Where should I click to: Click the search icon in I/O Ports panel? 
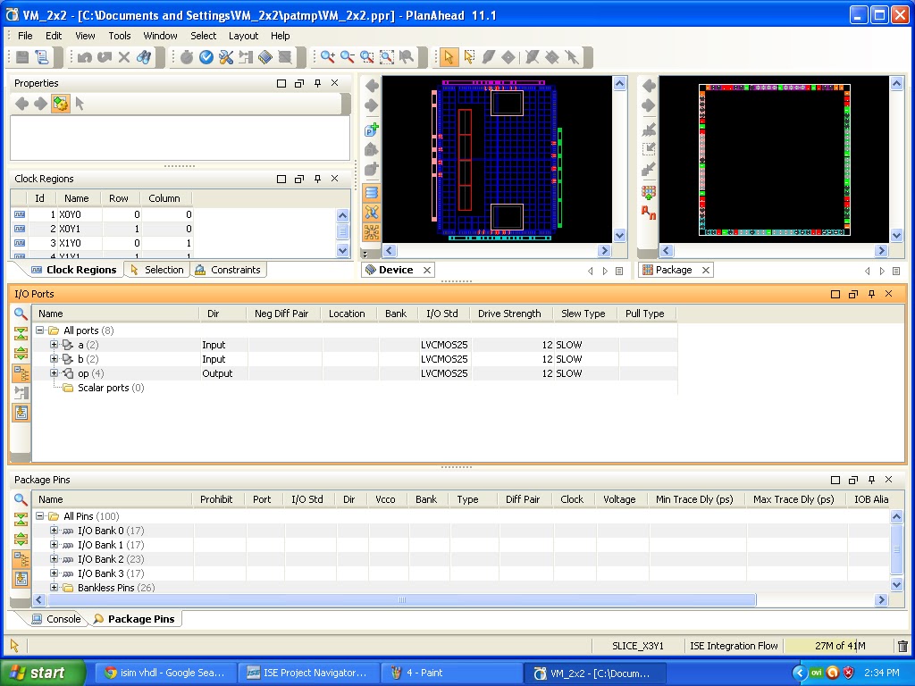click(x=21, y=314)
